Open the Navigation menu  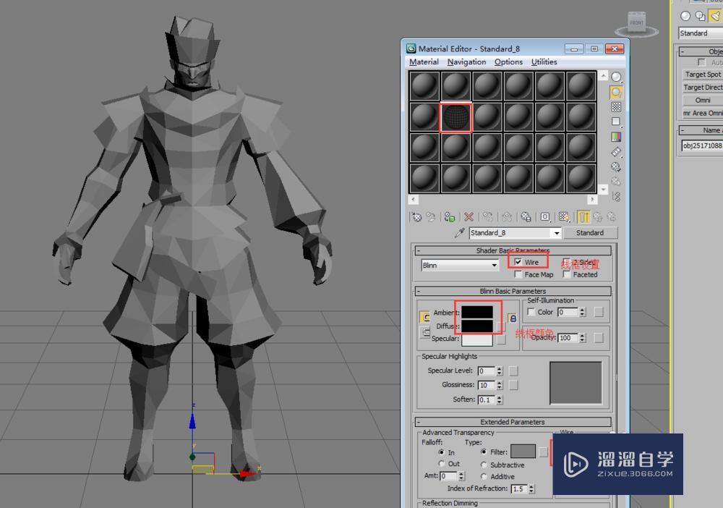coord(466,62)
